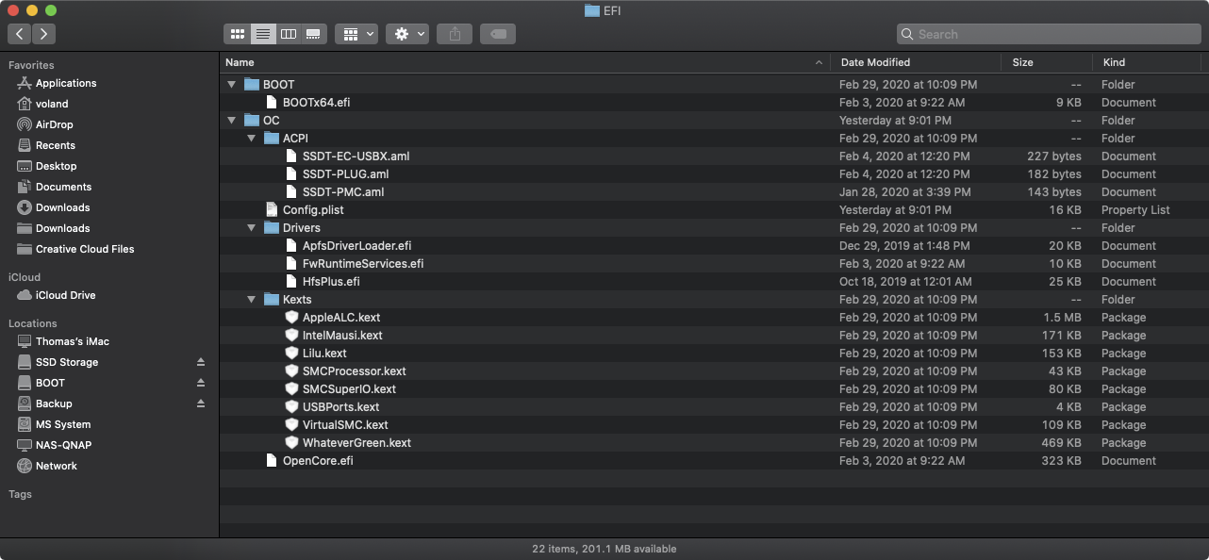Select the MS System volume

tap(63, 424)
